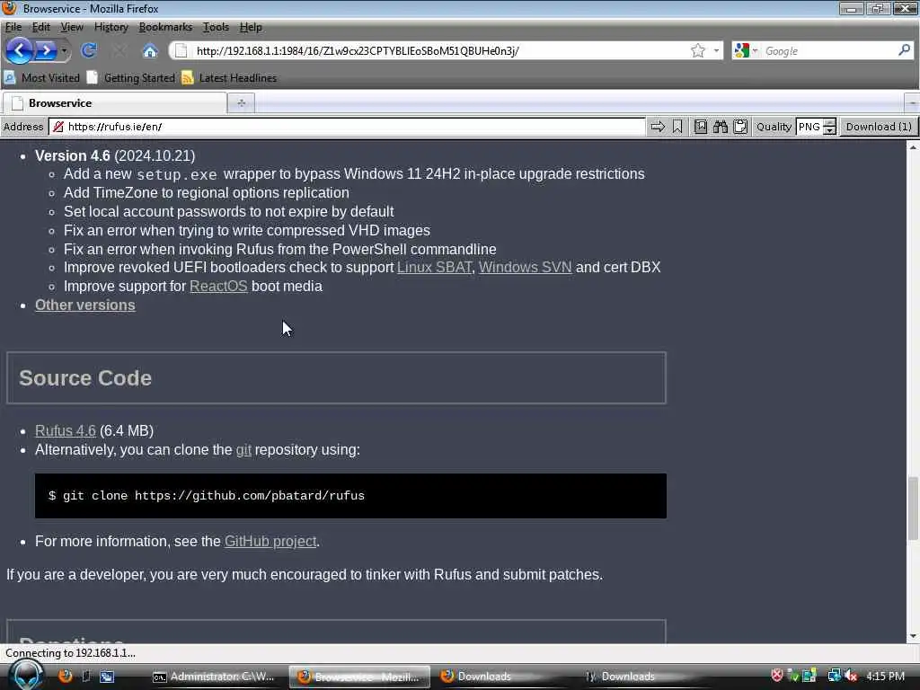
Task: Click the scrollbar up arrow
Action: click(x=913, y=147)
